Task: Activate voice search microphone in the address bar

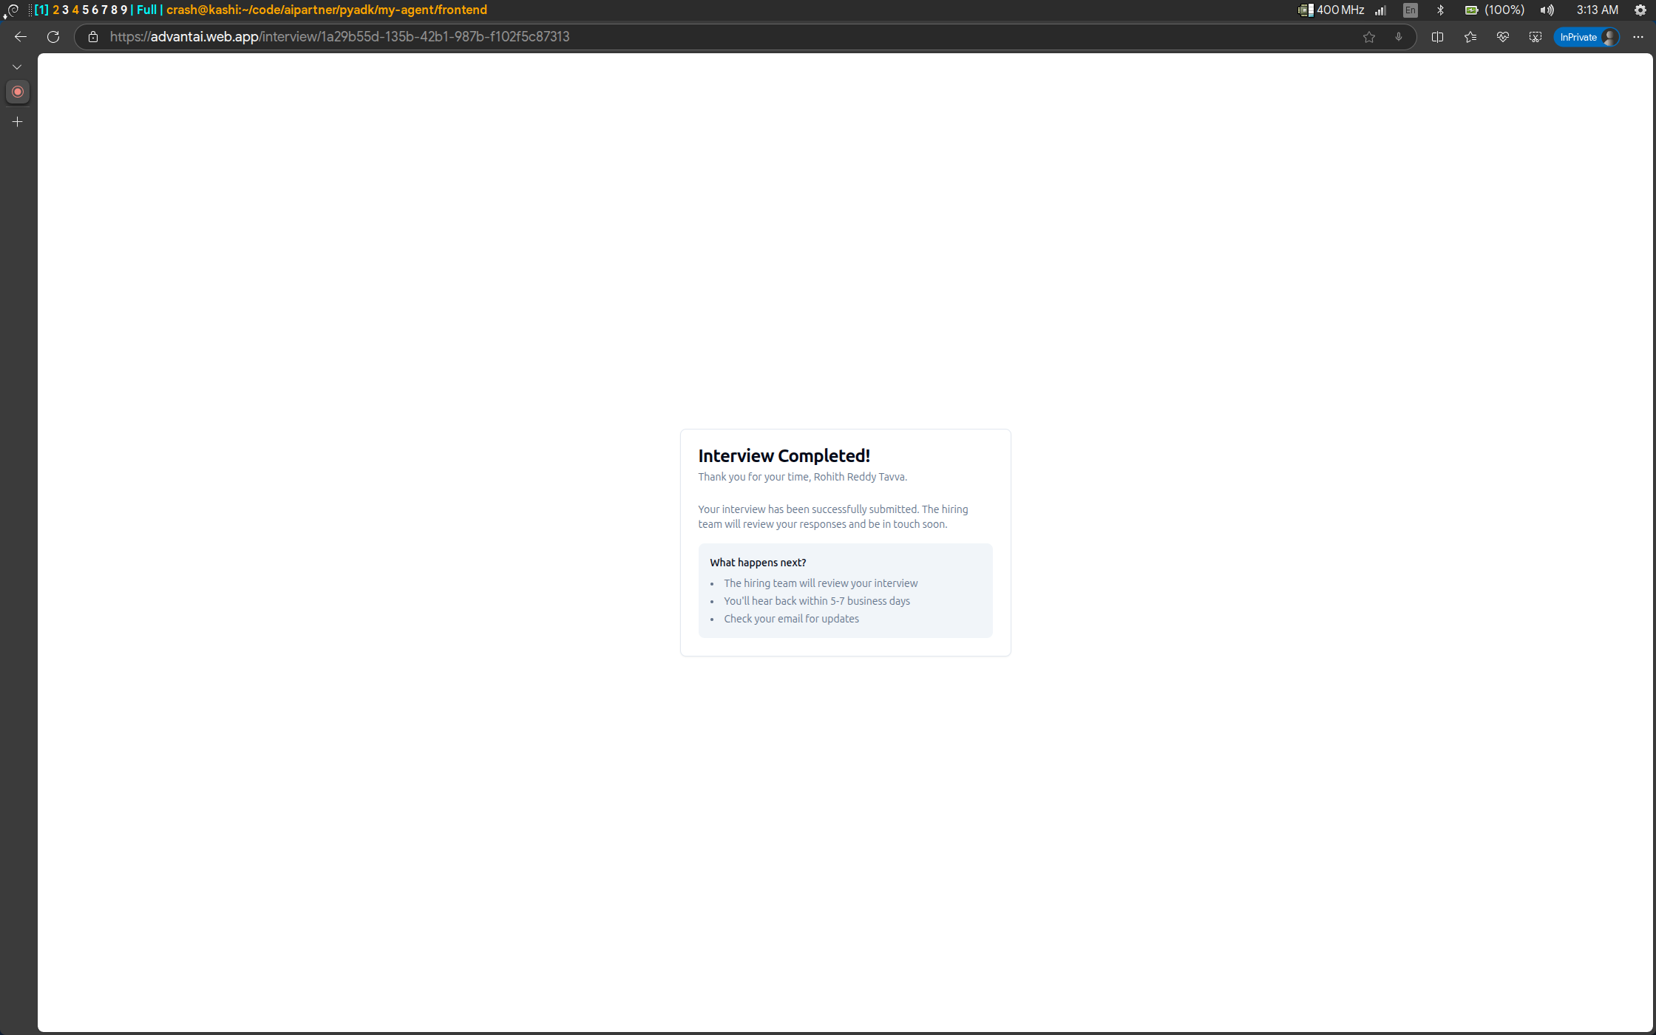Action: point(1398,37)
